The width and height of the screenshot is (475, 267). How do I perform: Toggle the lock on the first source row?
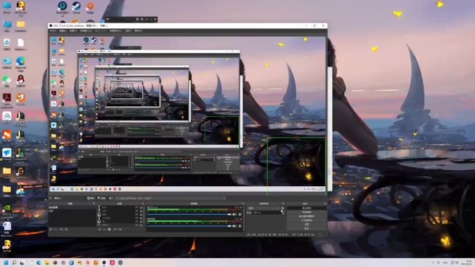(x=141, y=208)
